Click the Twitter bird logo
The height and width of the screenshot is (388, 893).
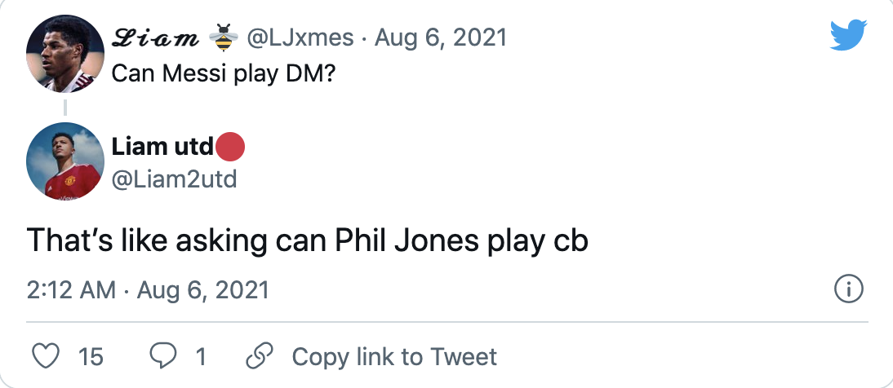pyautogui.click(x=847, y=36)
